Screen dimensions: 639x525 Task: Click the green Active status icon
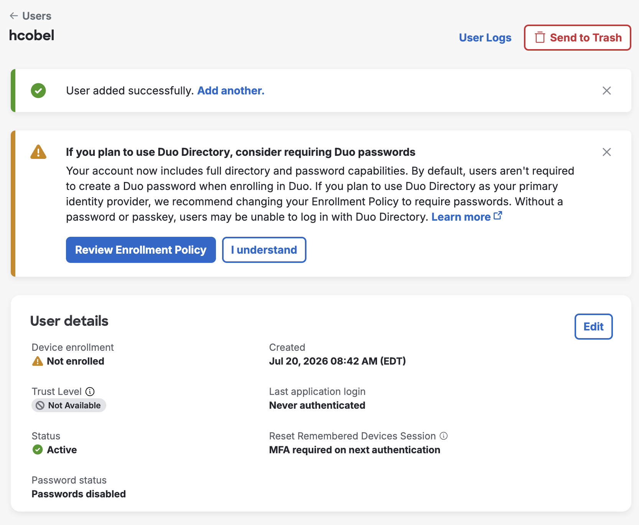(x=38, y=450)
